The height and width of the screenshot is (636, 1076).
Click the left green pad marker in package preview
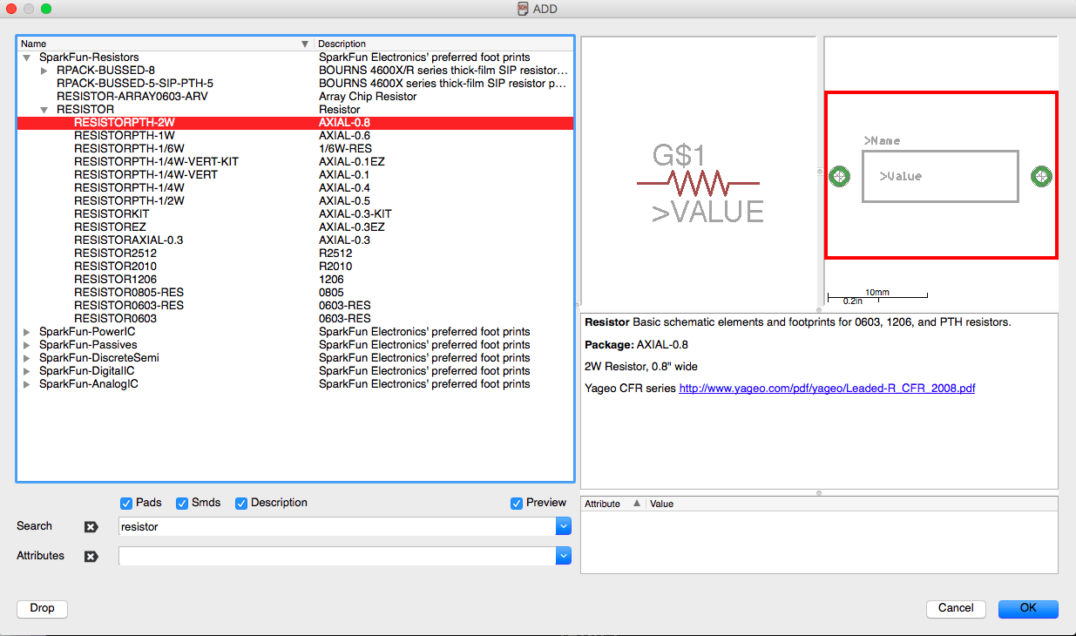tap(839, 176)
